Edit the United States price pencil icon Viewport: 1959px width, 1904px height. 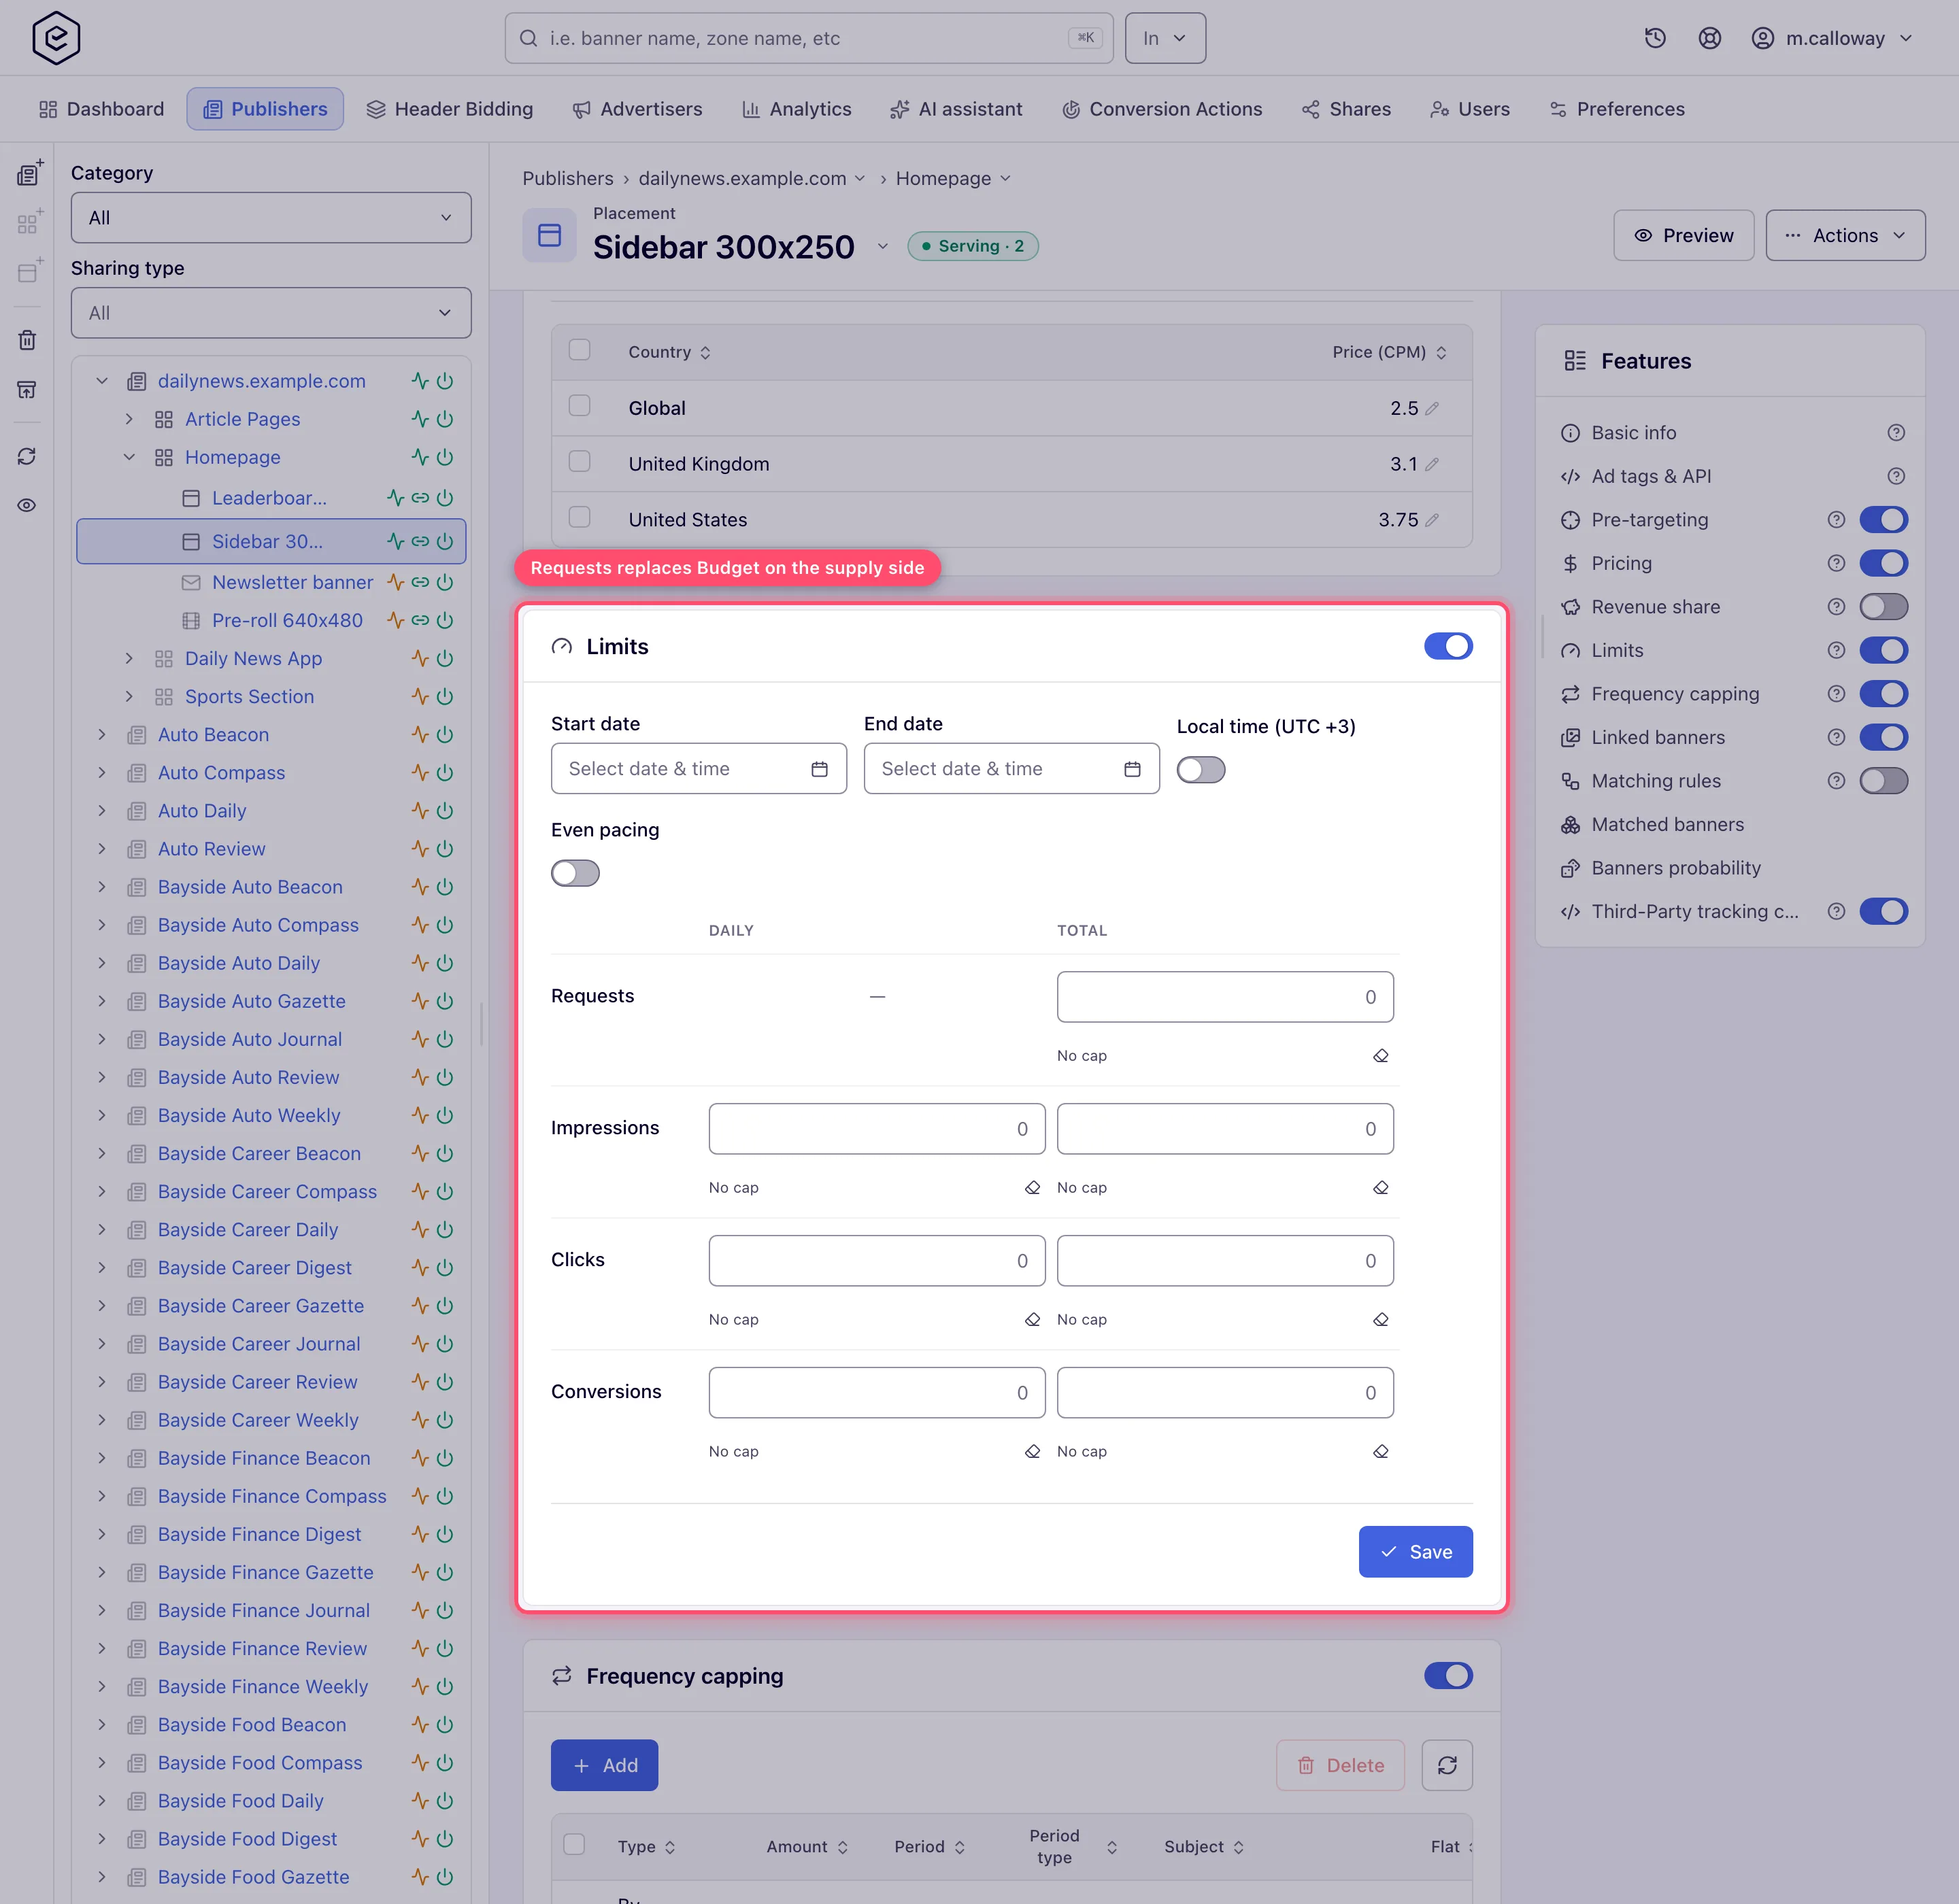coord(1432,520)
